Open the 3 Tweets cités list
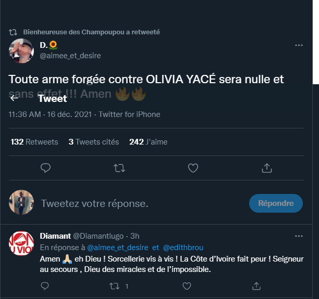This screenshot has width=319, height=299. coord(94,141)
